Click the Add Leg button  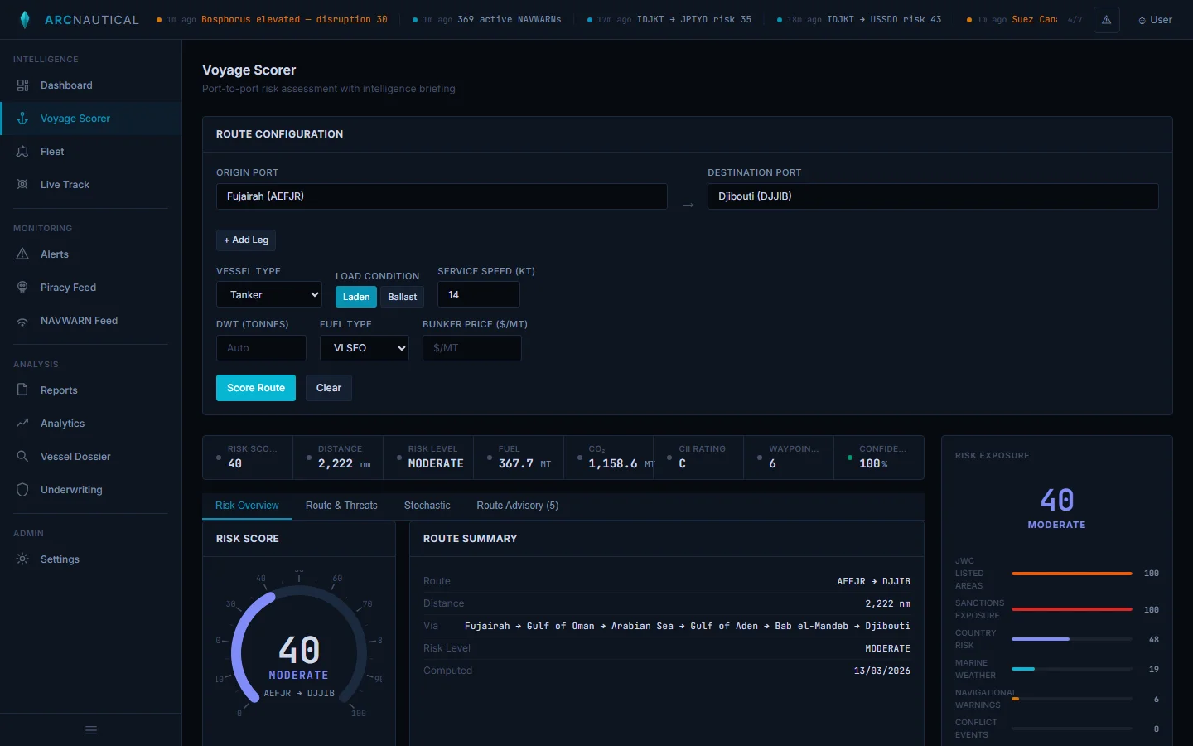click(246, 240)
